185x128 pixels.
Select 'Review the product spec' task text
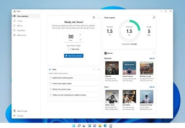point(62,89)
